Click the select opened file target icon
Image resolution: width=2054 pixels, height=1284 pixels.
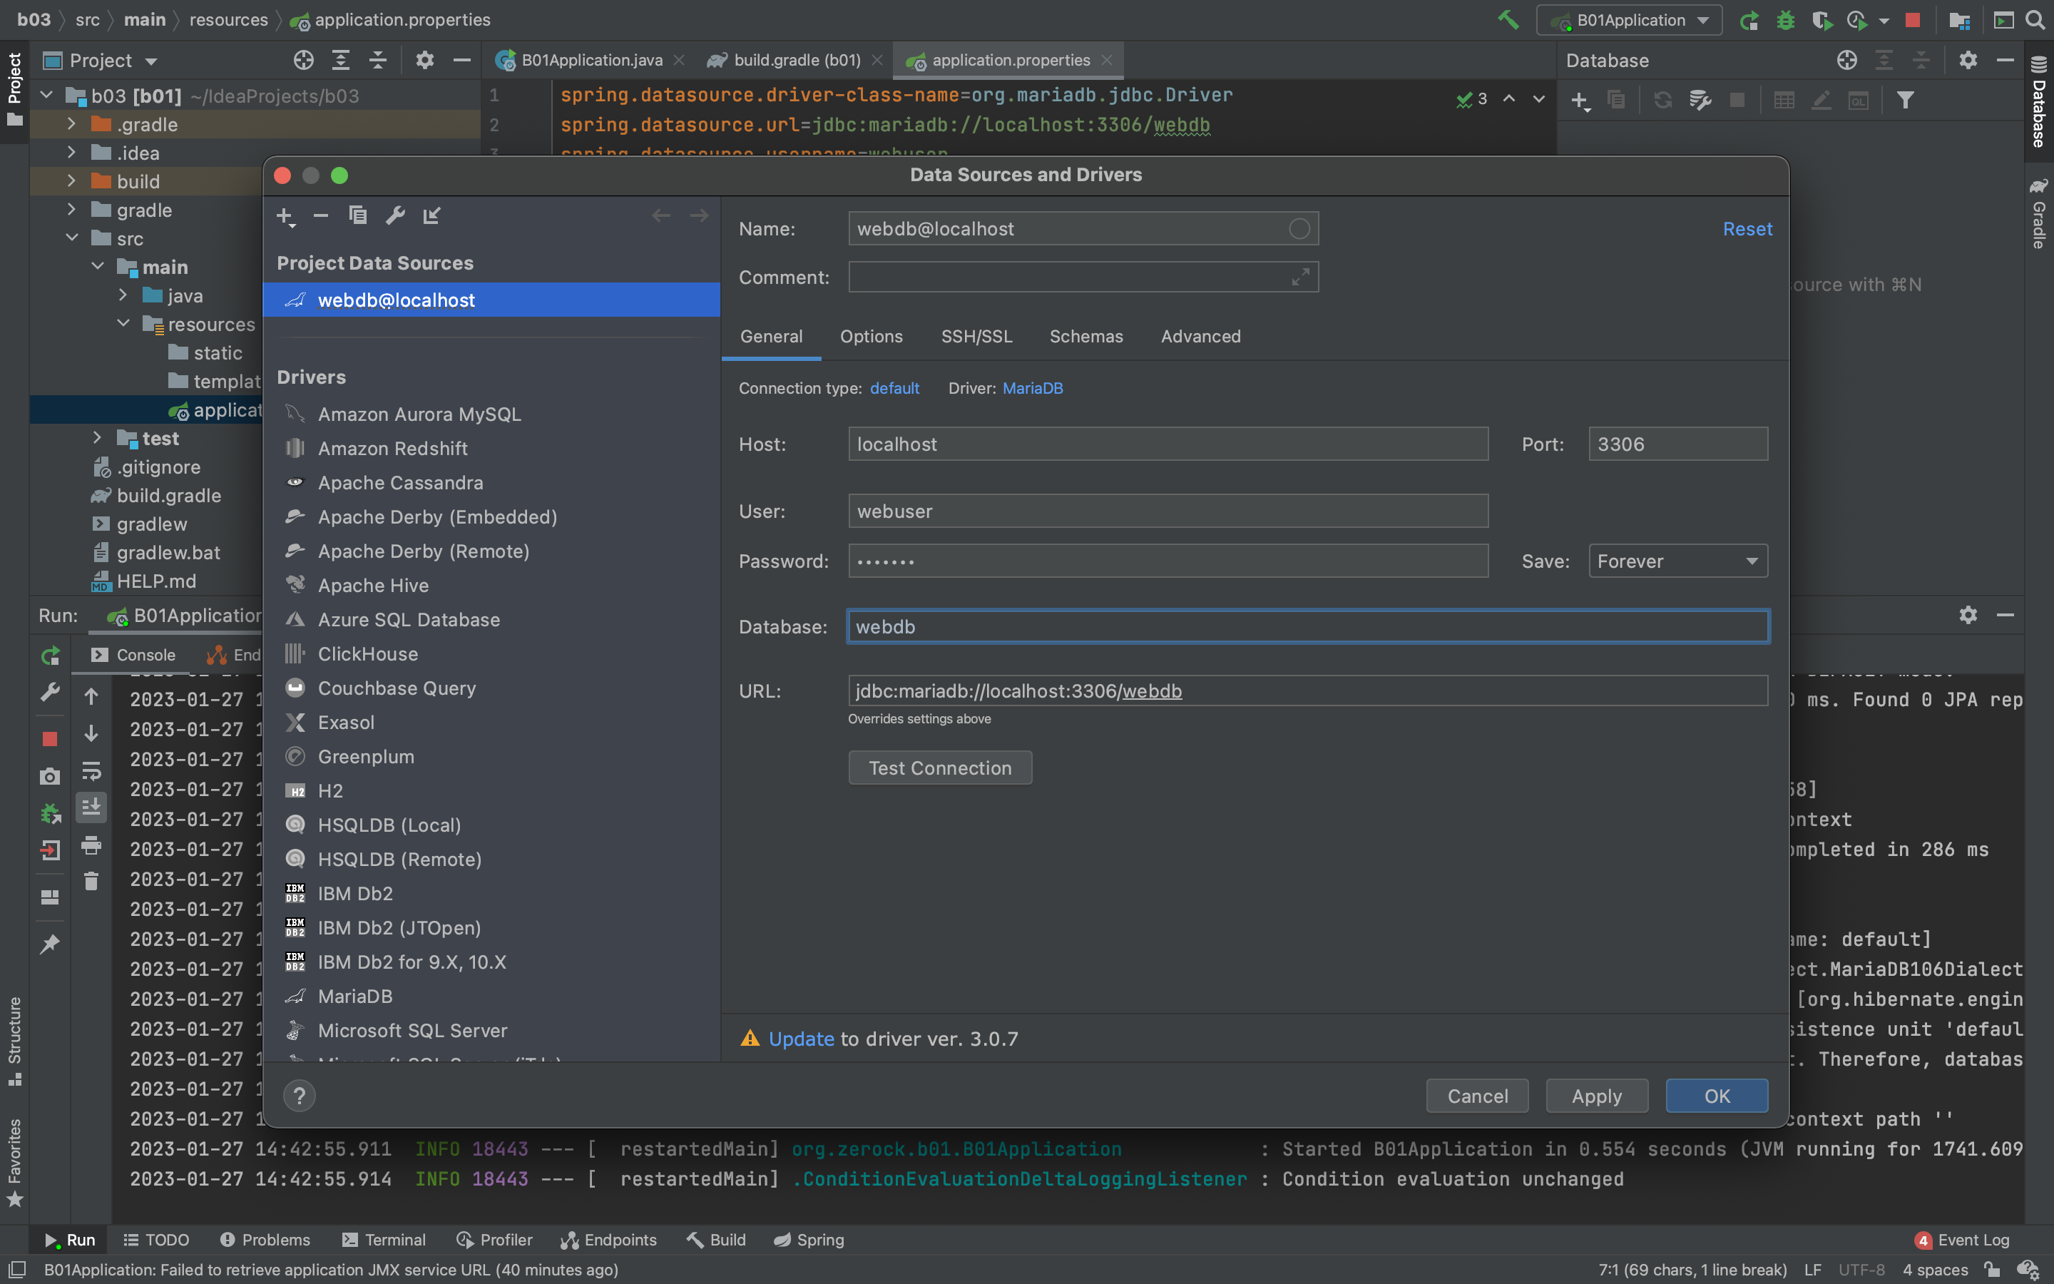pos(303,61)
